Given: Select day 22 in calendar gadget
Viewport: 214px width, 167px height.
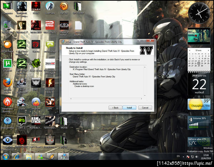Looking at the screenshot, I should (x=199, y=63).
